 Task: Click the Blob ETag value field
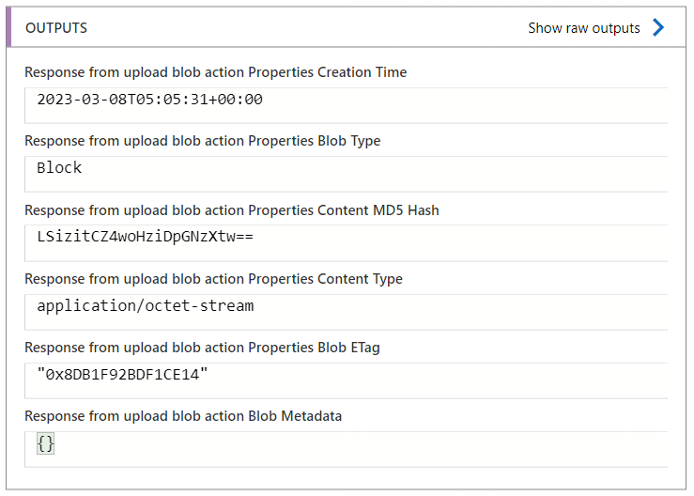[347, 380]
